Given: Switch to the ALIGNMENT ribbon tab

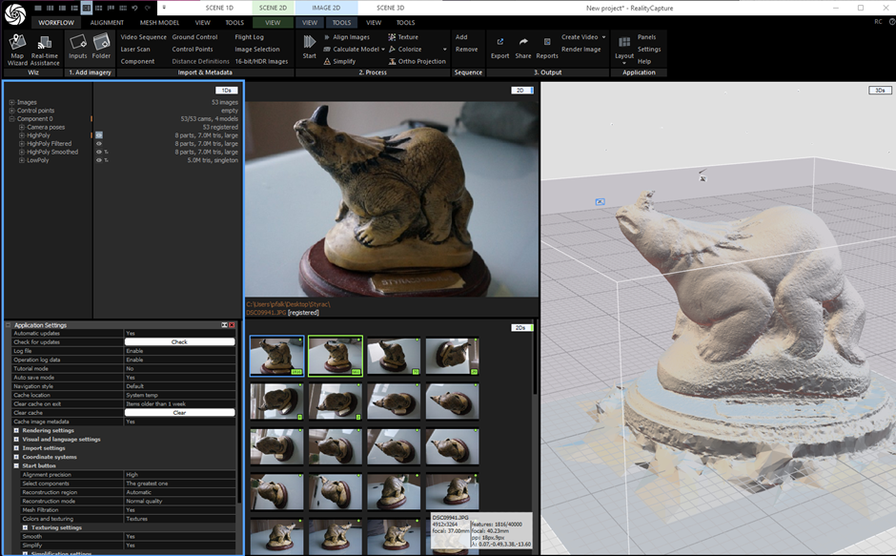Looking at the screenshot, I should [107, 22].
